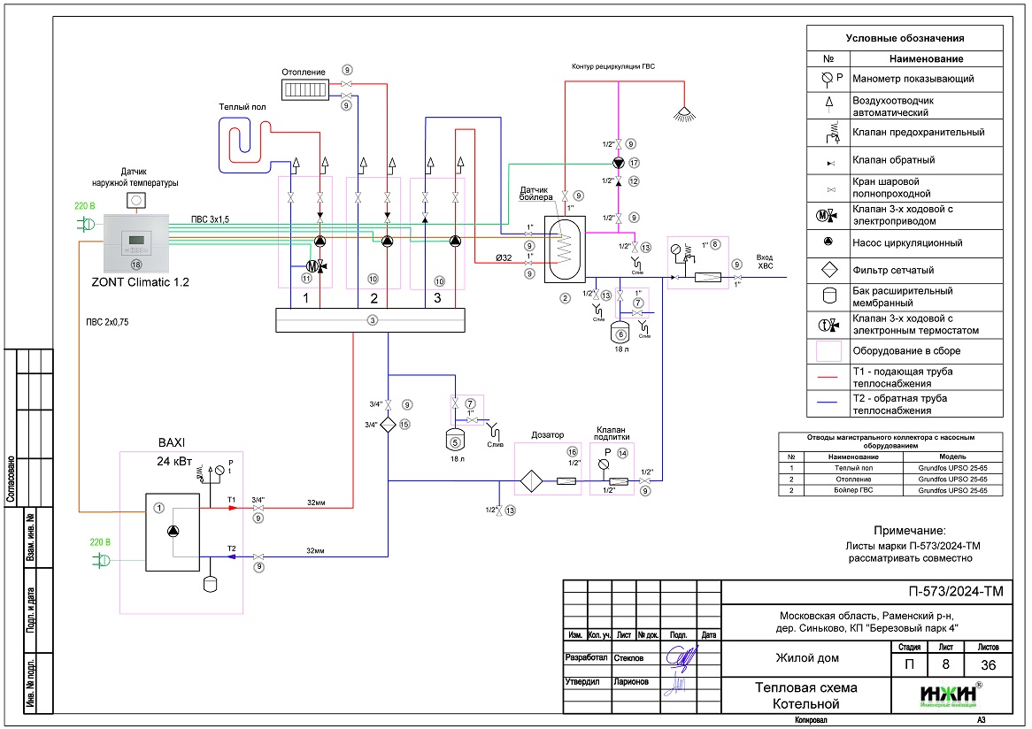
Task: Click the 220 В plug near ZONT
Action: [x=88, y=226]
